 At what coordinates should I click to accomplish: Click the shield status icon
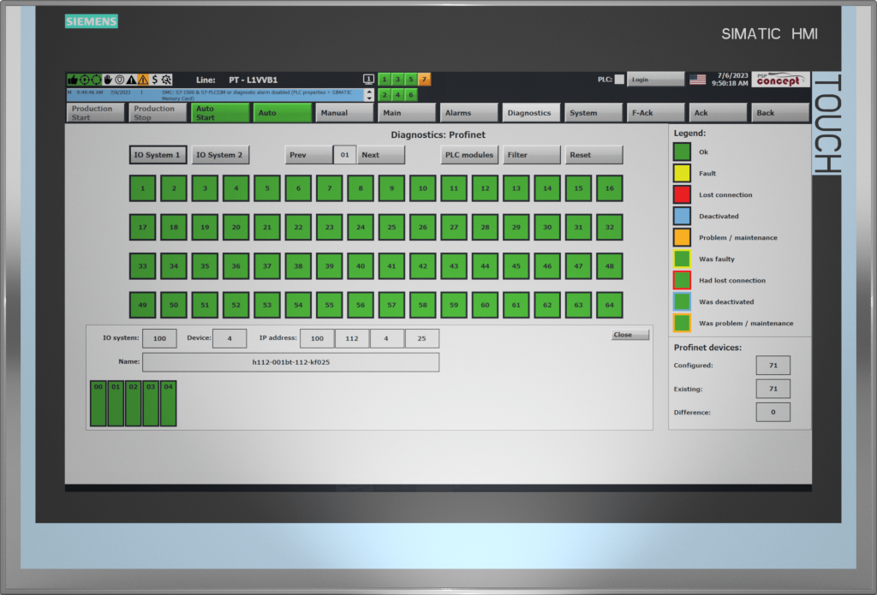pos(119,80)
